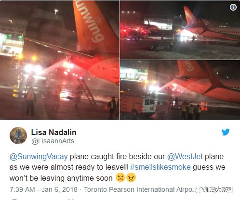240x200 pixels.
Task: Open the #smellslikesmoke hashtag
Action: pyautogui.click(x=160, y=167)
